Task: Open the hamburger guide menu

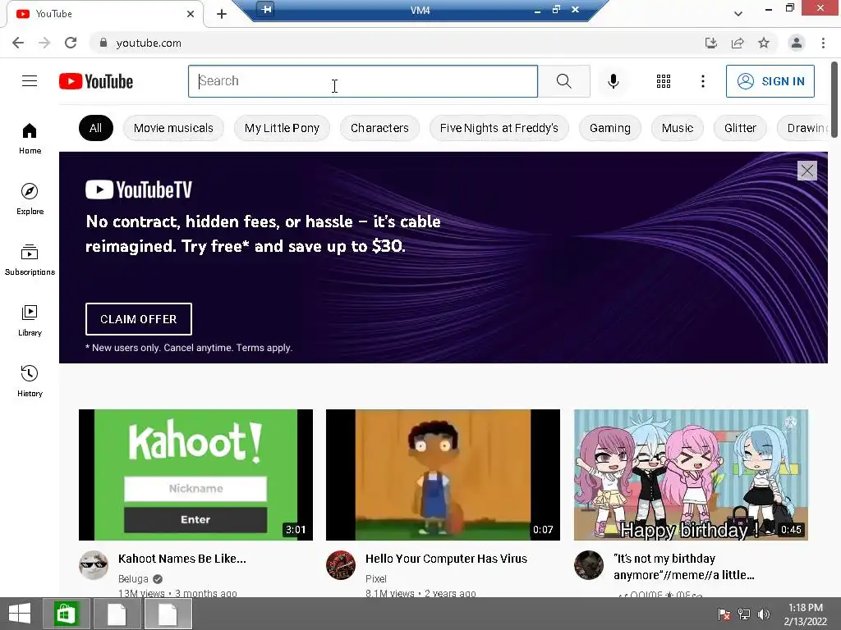Action: [30, 81]
